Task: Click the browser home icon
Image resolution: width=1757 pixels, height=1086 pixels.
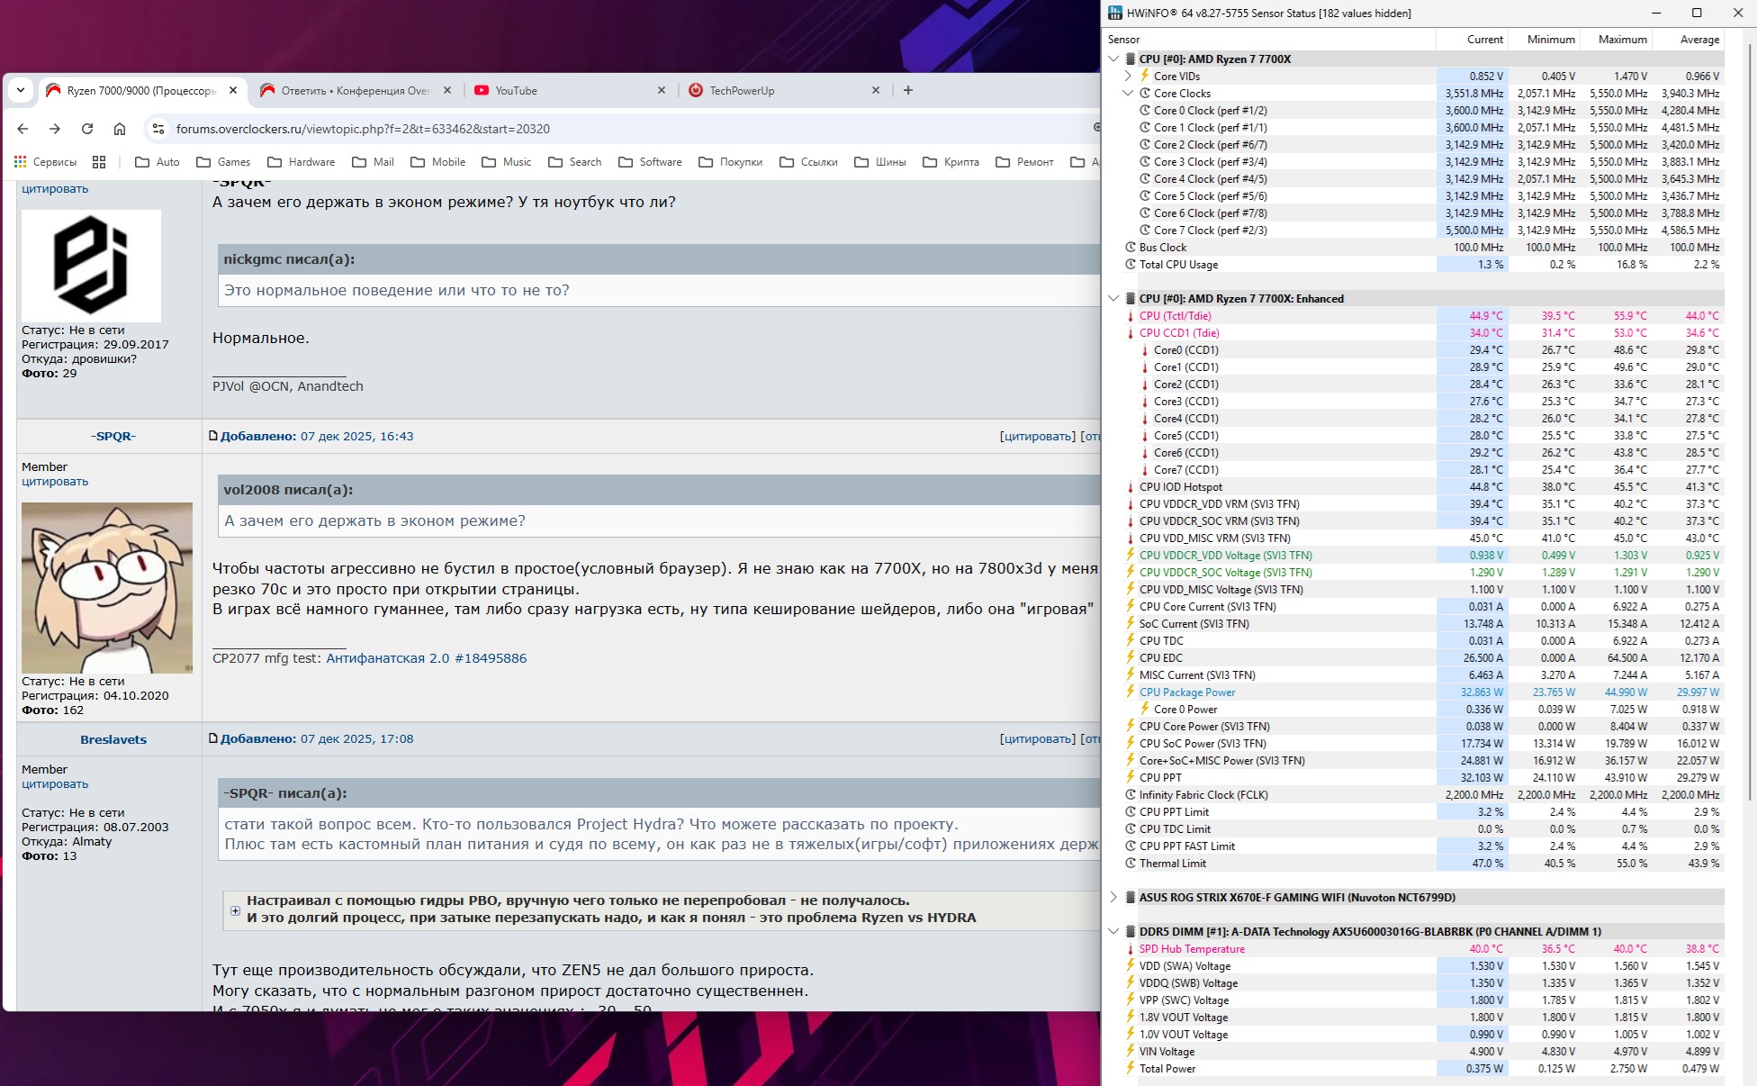Action: click(119, 129)
